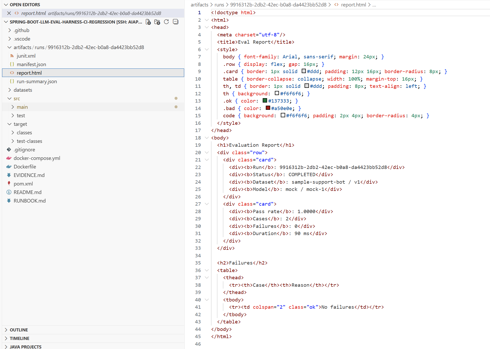This screenshot has width=490, height=349.
Task: Refresh the Explorer using the refresh icon
Action: point(166,22)
